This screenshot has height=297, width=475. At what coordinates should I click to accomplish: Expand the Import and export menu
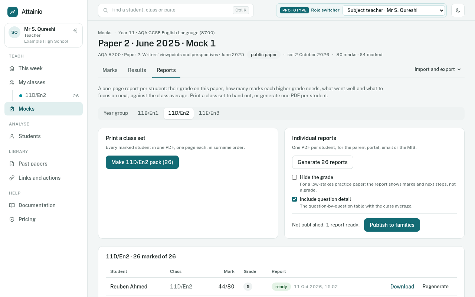[438, 69]
